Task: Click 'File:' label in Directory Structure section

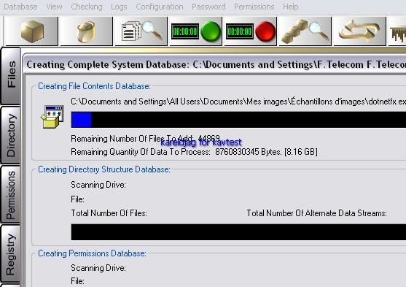Action: [78, 199]
